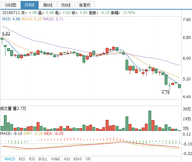Click the 4.78 low price marker
This screenshot has width=192, height=162.
tap(166, 92)
